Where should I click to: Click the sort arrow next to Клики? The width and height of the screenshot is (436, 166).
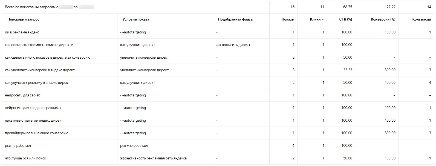[323, 19]
